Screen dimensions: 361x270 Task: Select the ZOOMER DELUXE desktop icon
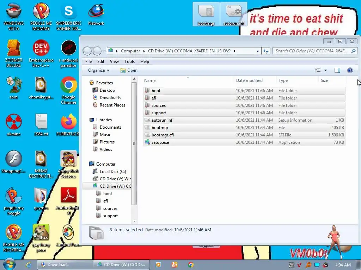click(14, 53)
